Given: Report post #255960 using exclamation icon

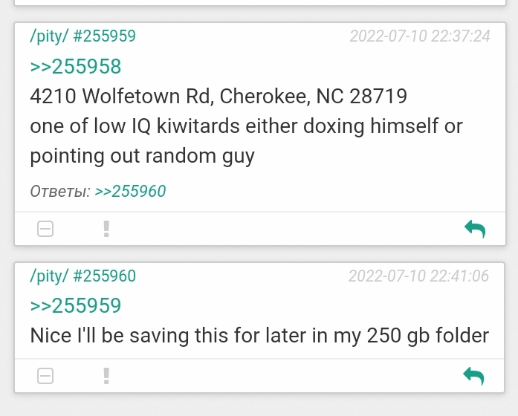Looking at the screenshot, I should coord(106,377).
